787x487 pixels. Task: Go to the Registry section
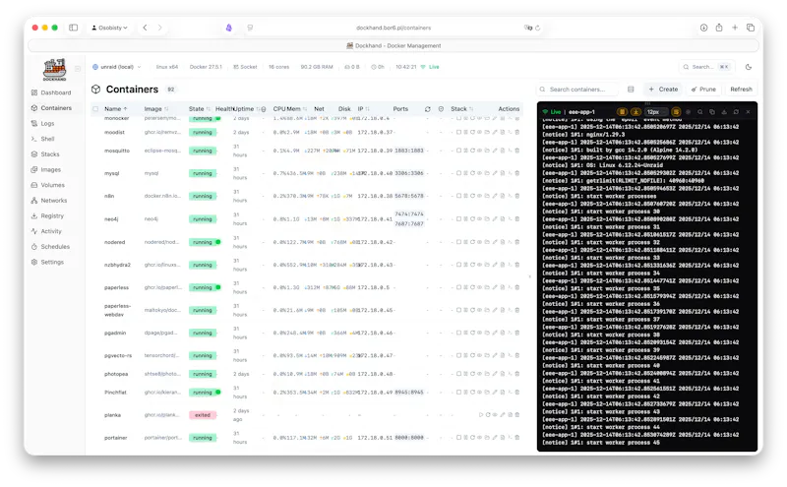click(47, 215)
